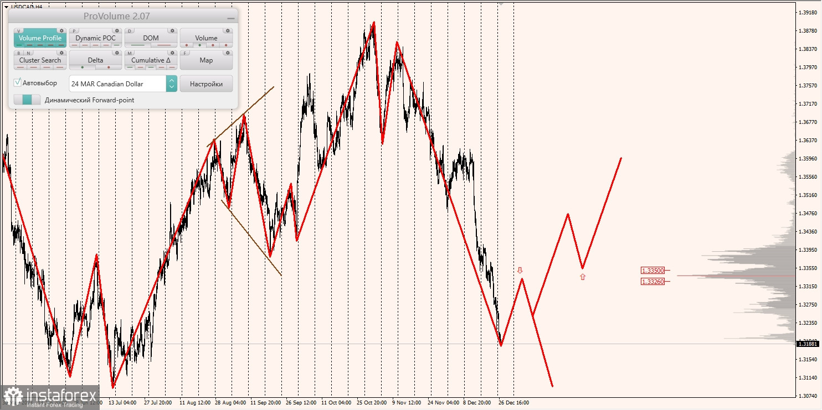822x410 pixels.
Task: Toggle the Map indicator
Action: (x=206, y=60)
